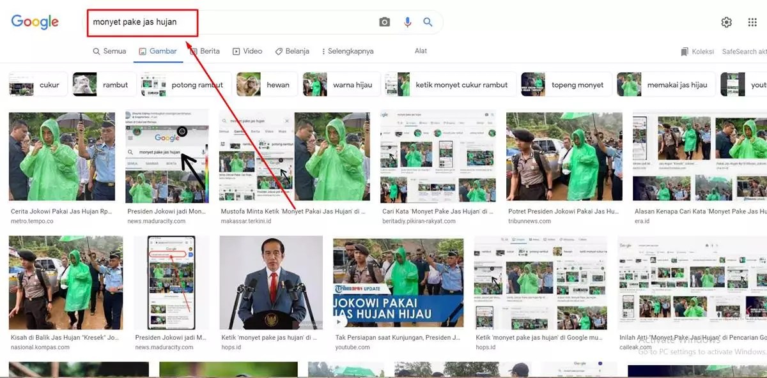The image size is (767, 378).
Task: Click inside the search query field
Action: [230, 22]
